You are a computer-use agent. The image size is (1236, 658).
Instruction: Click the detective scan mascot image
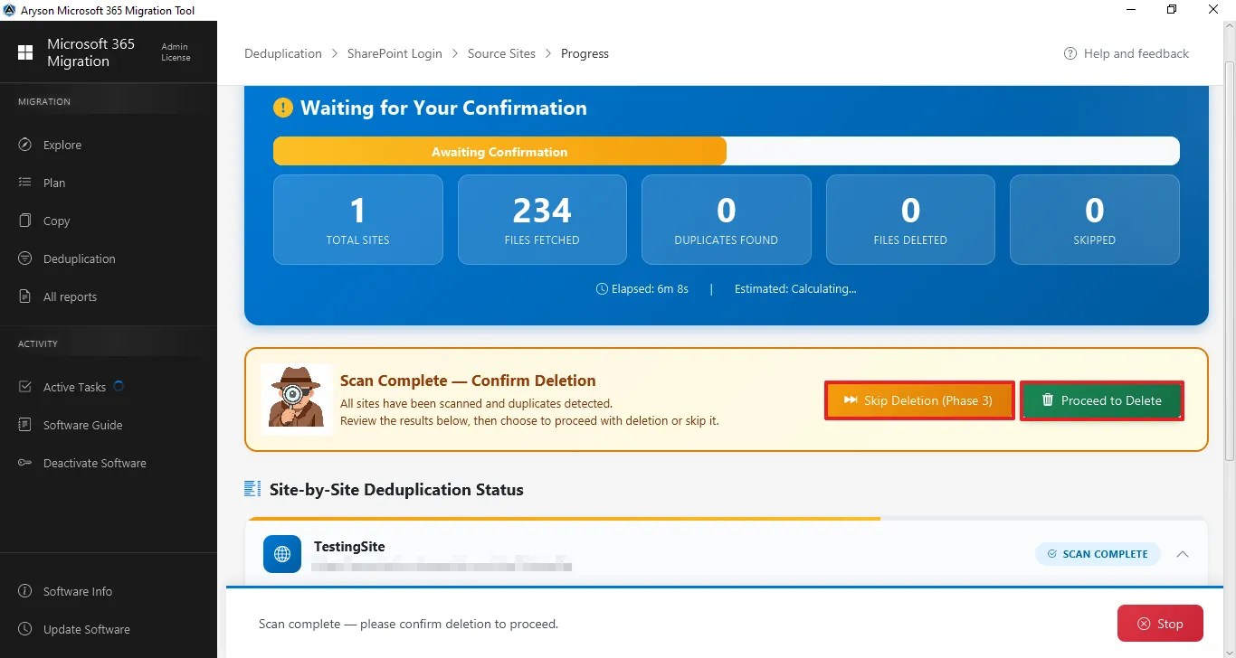296,399
